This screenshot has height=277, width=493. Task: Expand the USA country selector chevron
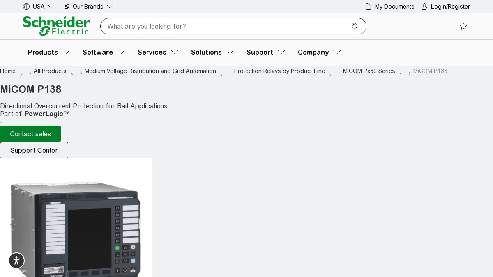[x=51, y=7]
